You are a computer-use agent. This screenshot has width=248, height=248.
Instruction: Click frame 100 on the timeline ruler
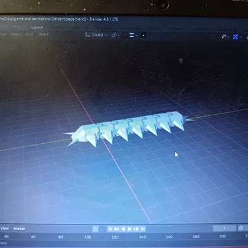[x=88, y=237]
